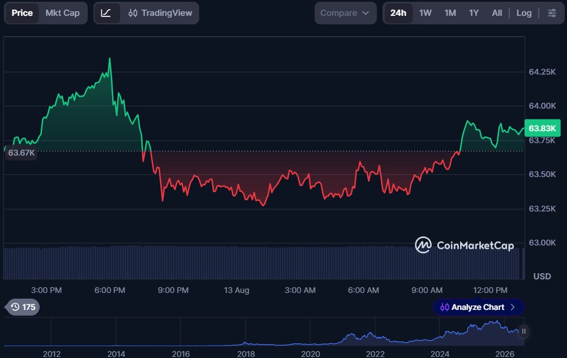Click the 63.00K axis label
567x358 pixels.
pos(542,243)
